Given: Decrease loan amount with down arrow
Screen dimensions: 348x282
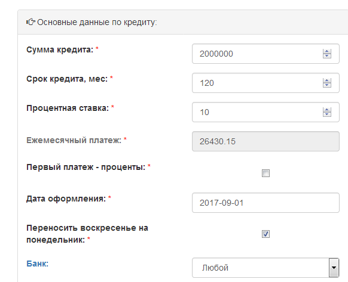Looking at the screenshot, I should [327, 56].
